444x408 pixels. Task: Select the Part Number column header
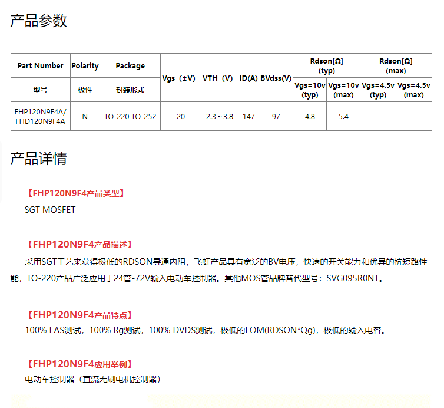coord(41,66)
